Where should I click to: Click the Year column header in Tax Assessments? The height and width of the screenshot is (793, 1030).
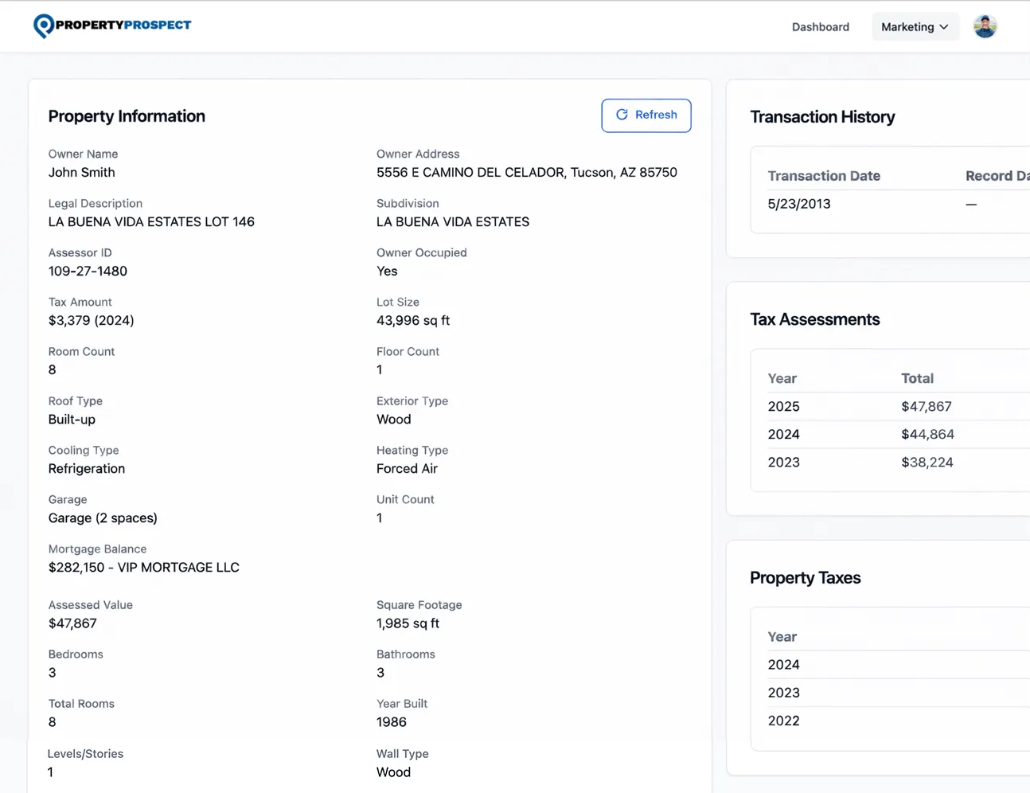782,378
